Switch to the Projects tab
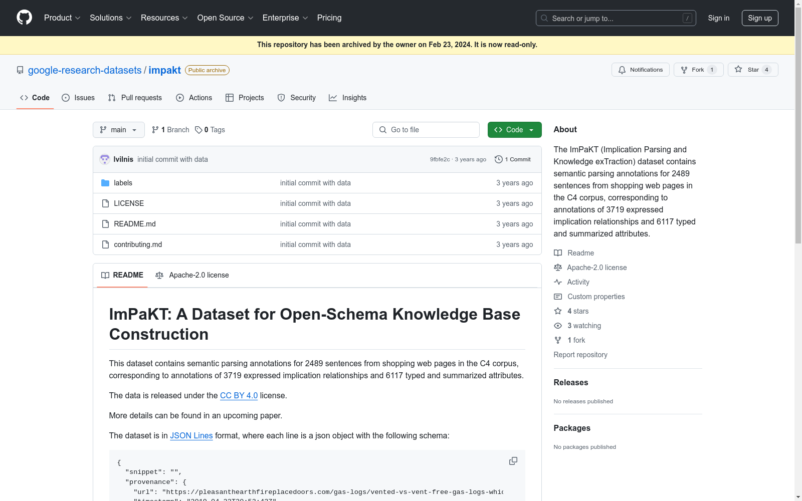Viewport: 802px width, 501px height. coord(245,98)
